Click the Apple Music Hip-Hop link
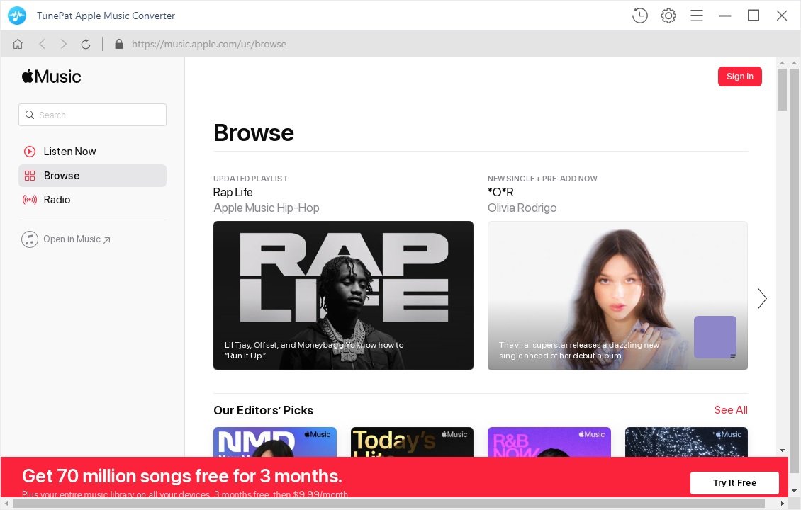The width and height of the screenshot is (801, 510). [x=266, y=208]
